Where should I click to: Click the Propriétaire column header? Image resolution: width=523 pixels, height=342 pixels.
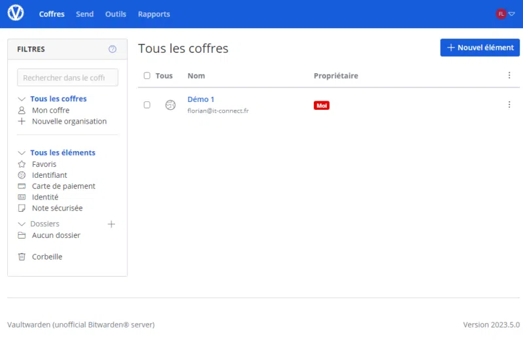click(336, 76)
